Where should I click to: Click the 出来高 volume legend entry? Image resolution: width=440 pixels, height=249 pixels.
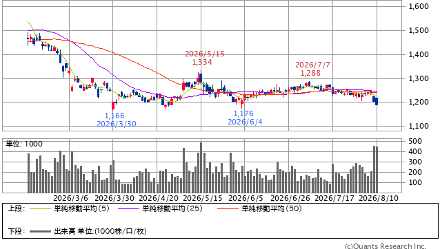100,231
